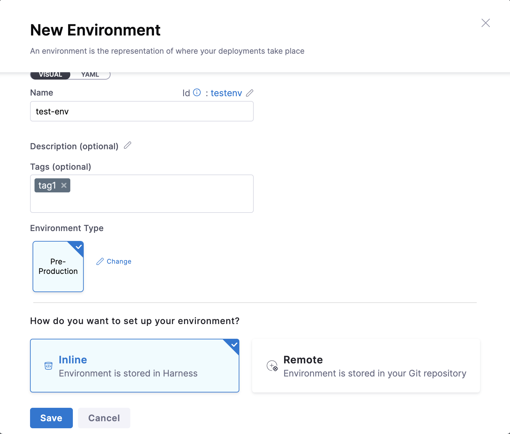The height and width of the screenshot is (434, 510).
Task: Click the Description (optional) label
Action: (74, 146)
